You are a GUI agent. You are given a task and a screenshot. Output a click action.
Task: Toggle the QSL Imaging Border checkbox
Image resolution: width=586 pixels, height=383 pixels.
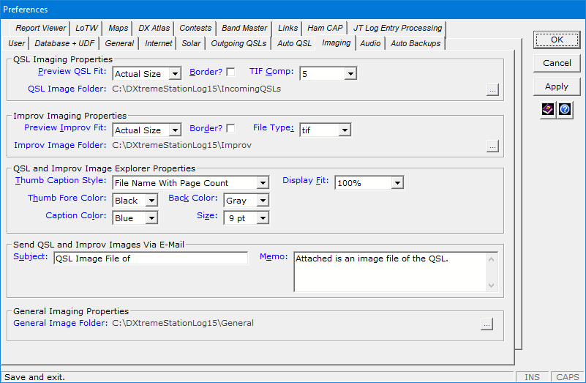point(230,72)
